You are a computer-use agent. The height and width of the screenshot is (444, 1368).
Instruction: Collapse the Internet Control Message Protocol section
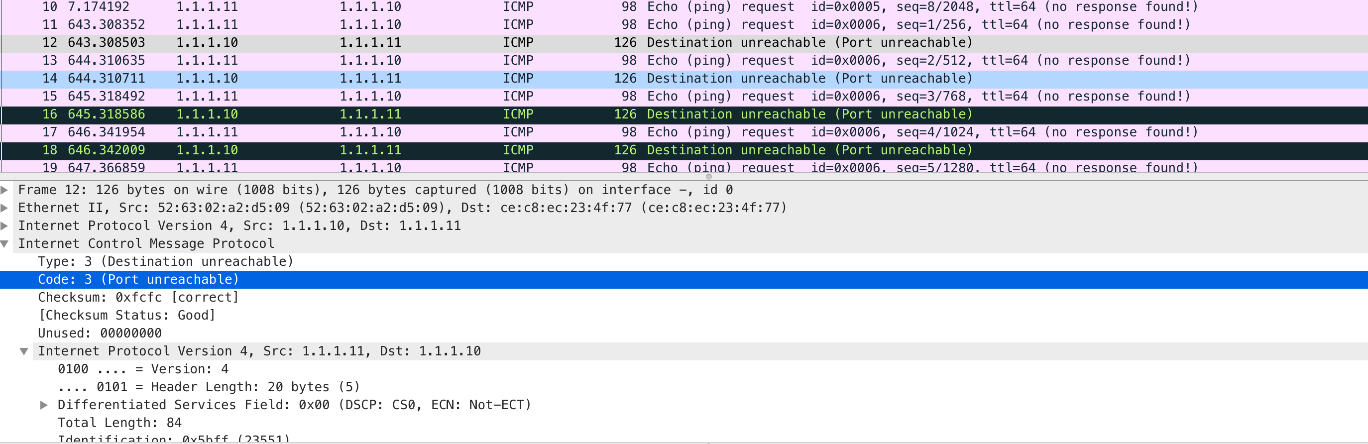pos(4,244)
